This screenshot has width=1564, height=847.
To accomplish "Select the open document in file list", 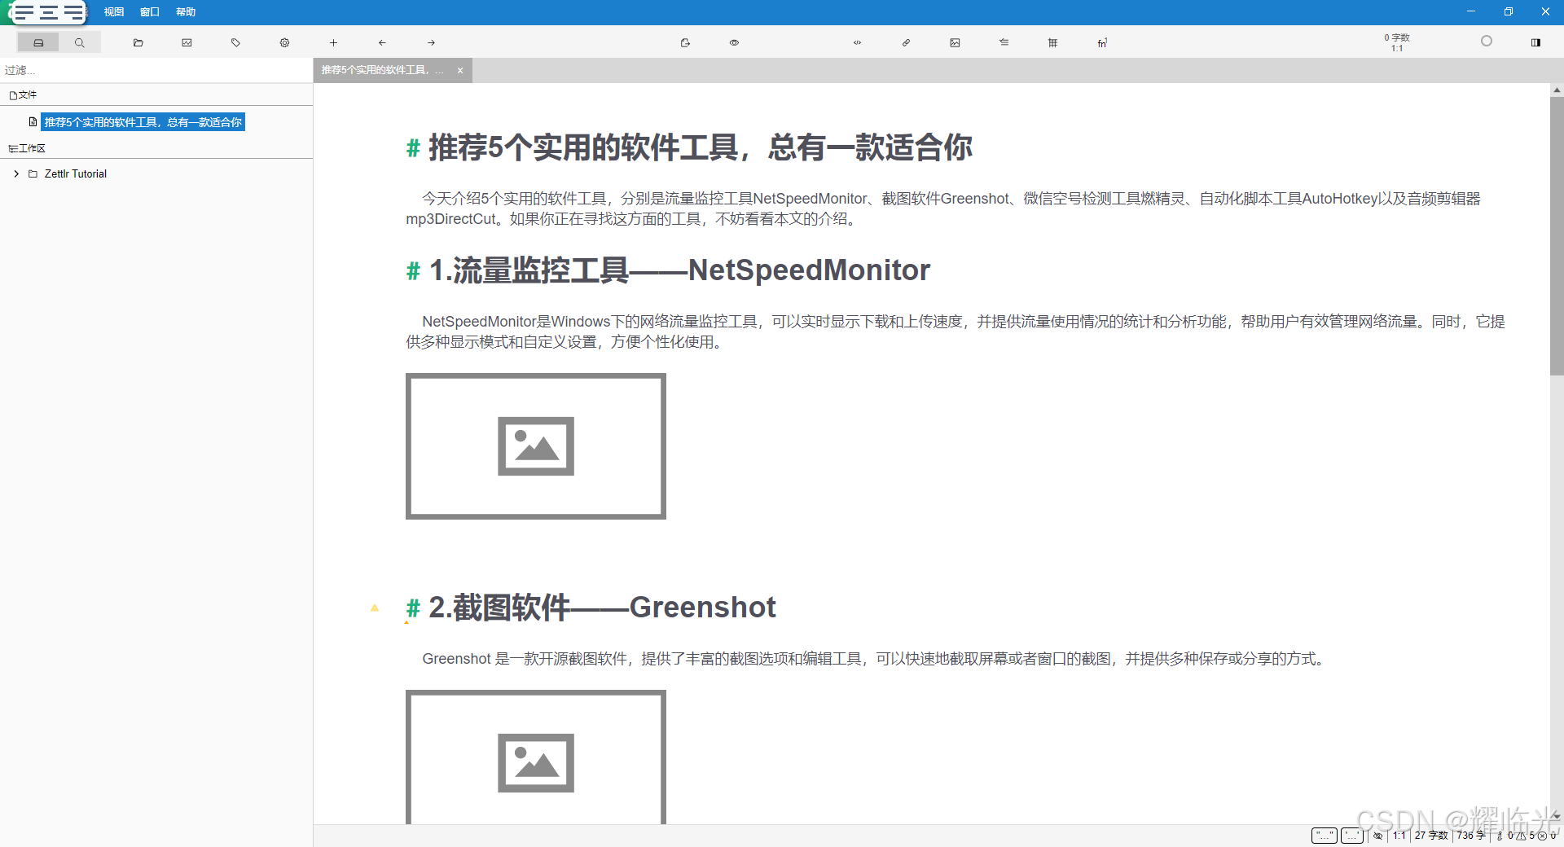I will tap(143, 122).
